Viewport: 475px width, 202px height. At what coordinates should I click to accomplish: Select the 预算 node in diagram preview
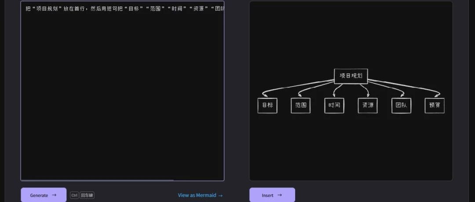(x=435, y=105)
